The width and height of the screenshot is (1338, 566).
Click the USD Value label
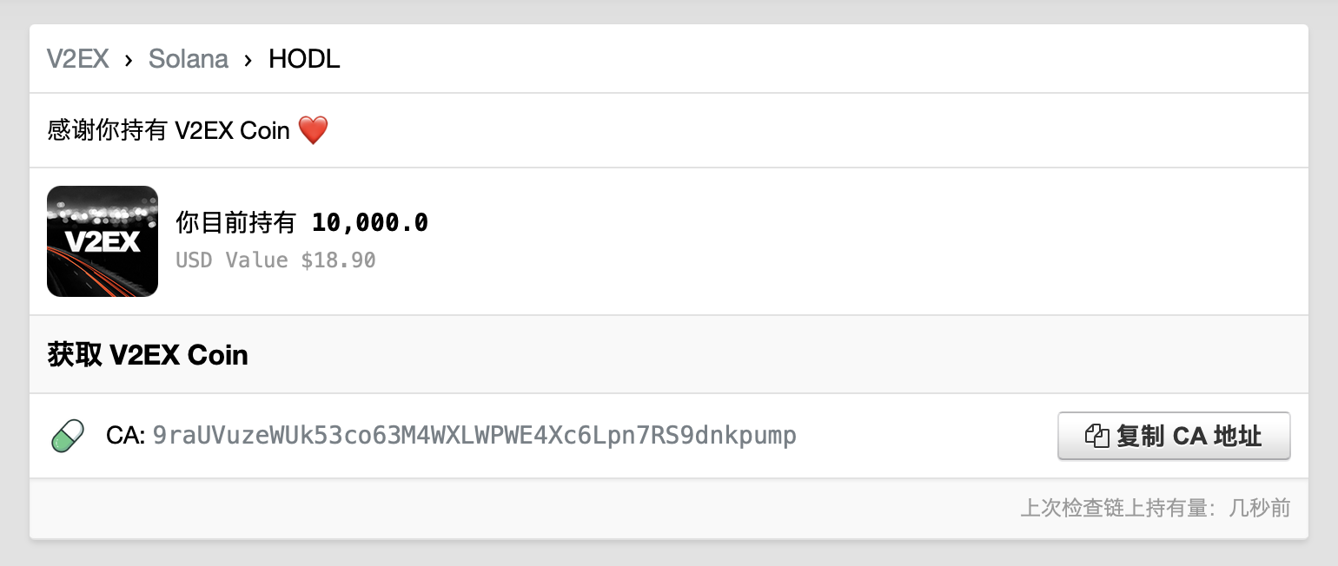coord(232,260)
